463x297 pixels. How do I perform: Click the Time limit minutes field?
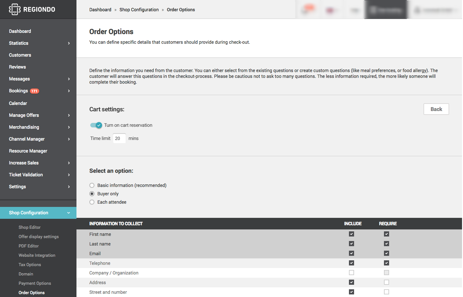[119, 138]
